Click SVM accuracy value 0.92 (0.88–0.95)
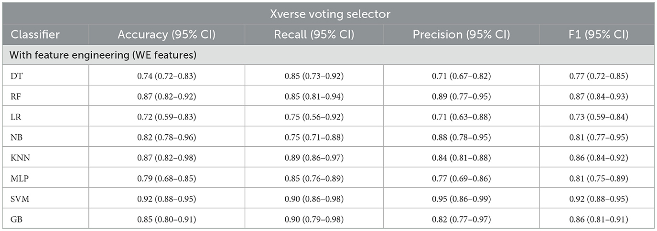This screenshot has width=657, height=231. [x=166, y=198]
